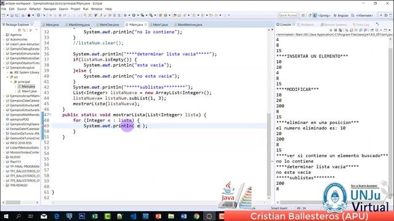Image resolution: width=394 pixels, height=221 pixels.
Task: Click the External Tools toolbar icon
Action: pos(151,15)
